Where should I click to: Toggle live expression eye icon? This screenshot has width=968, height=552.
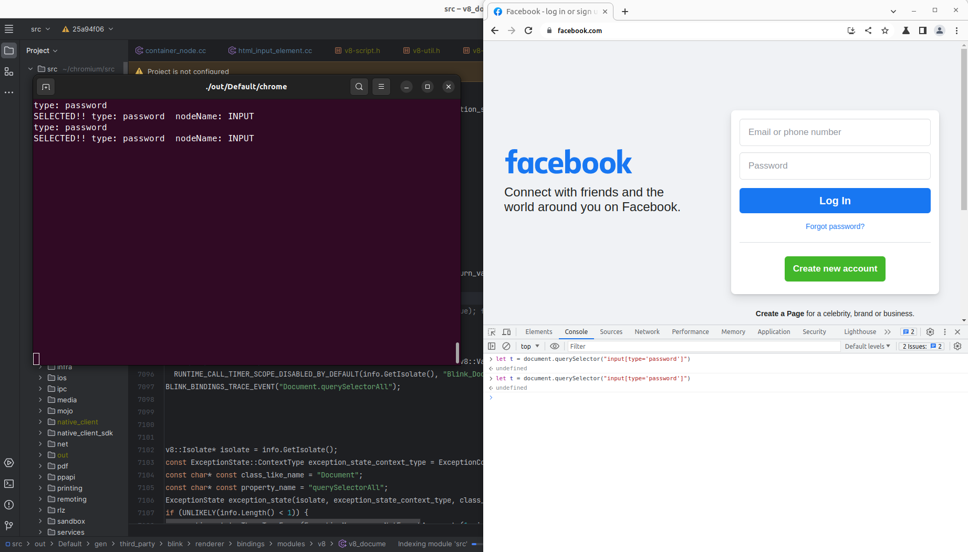point(555,346)
